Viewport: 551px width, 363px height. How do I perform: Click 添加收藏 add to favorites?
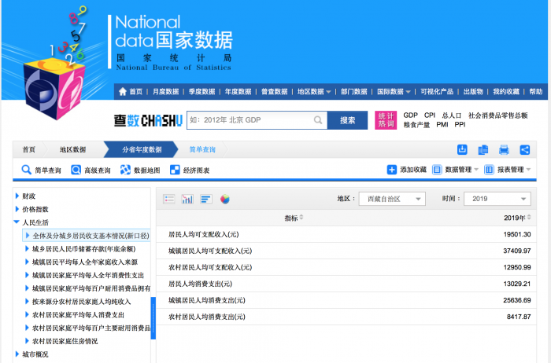(407, 170)
